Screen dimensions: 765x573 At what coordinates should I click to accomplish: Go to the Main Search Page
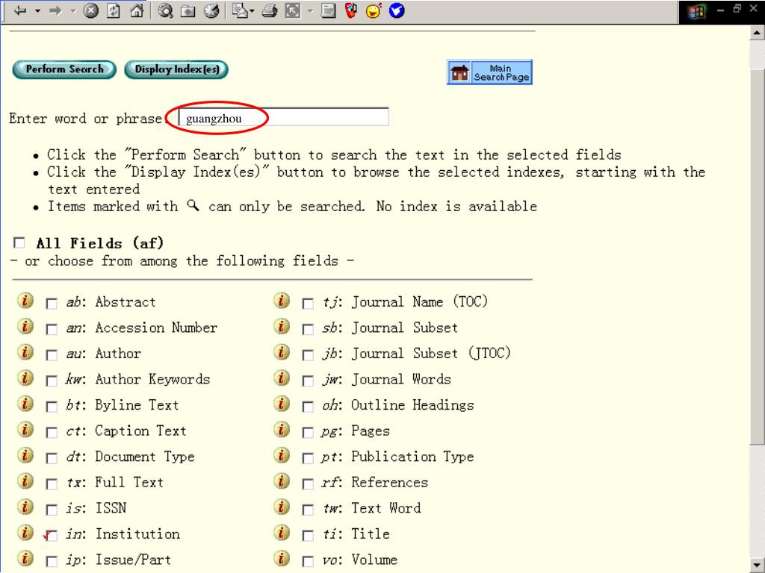coord(489,72)
